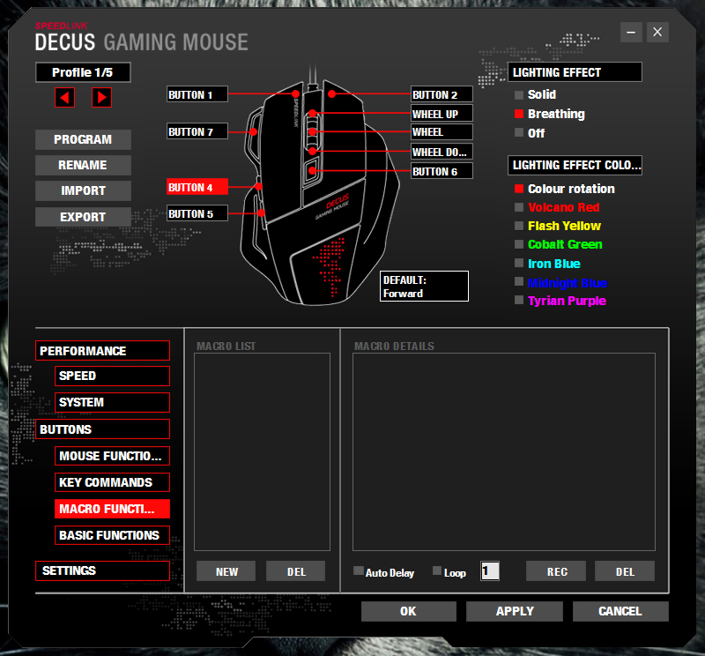Open the SYSTEM settings
Viewport: 705px width, 656px height.
(x=112, y=402)
